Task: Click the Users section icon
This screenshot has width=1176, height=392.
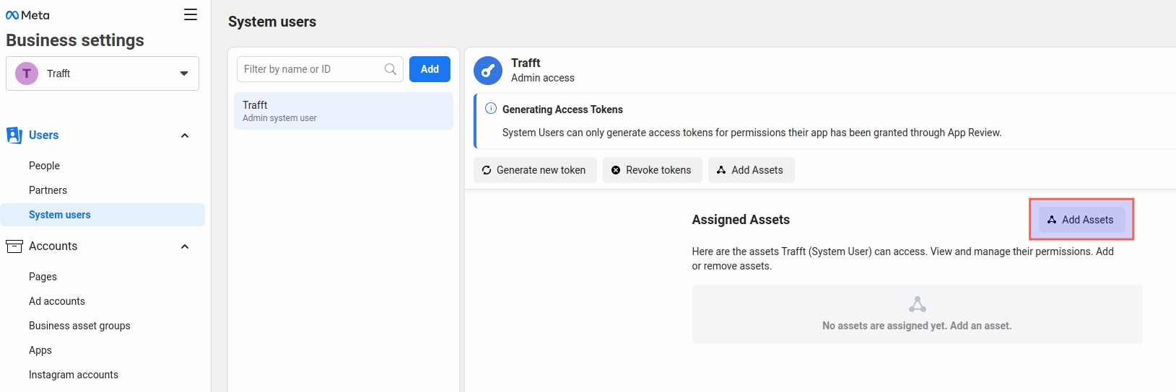Action: (14, 135)
